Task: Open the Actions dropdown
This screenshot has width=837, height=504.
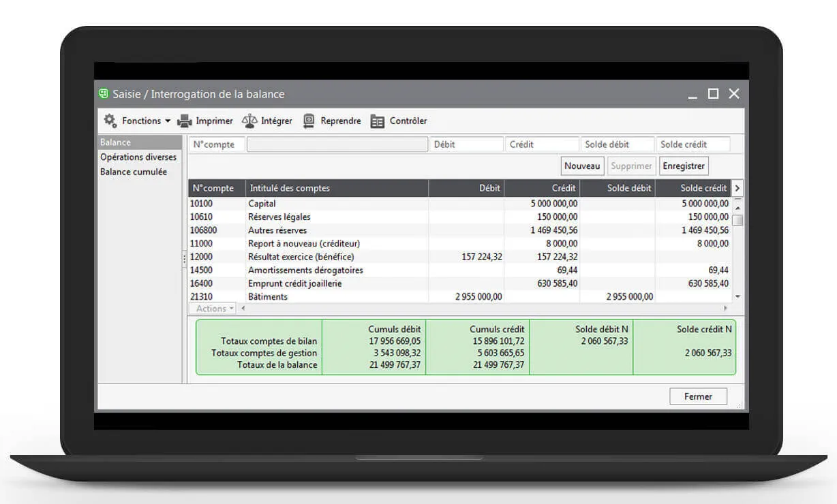Action: click(x=212, y=309)
